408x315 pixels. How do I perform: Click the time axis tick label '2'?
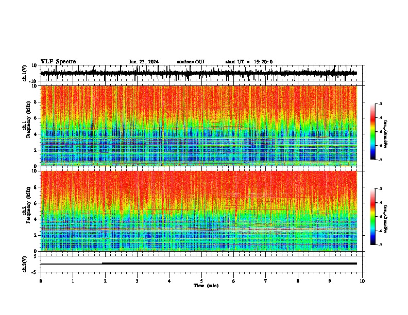pos(105,281)
